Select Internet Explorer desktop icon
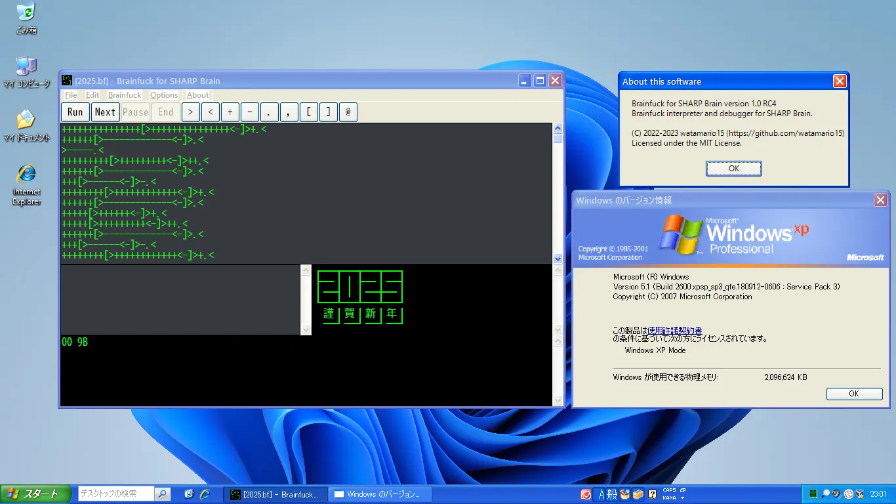The image size is (896, 504). point(26,184)
